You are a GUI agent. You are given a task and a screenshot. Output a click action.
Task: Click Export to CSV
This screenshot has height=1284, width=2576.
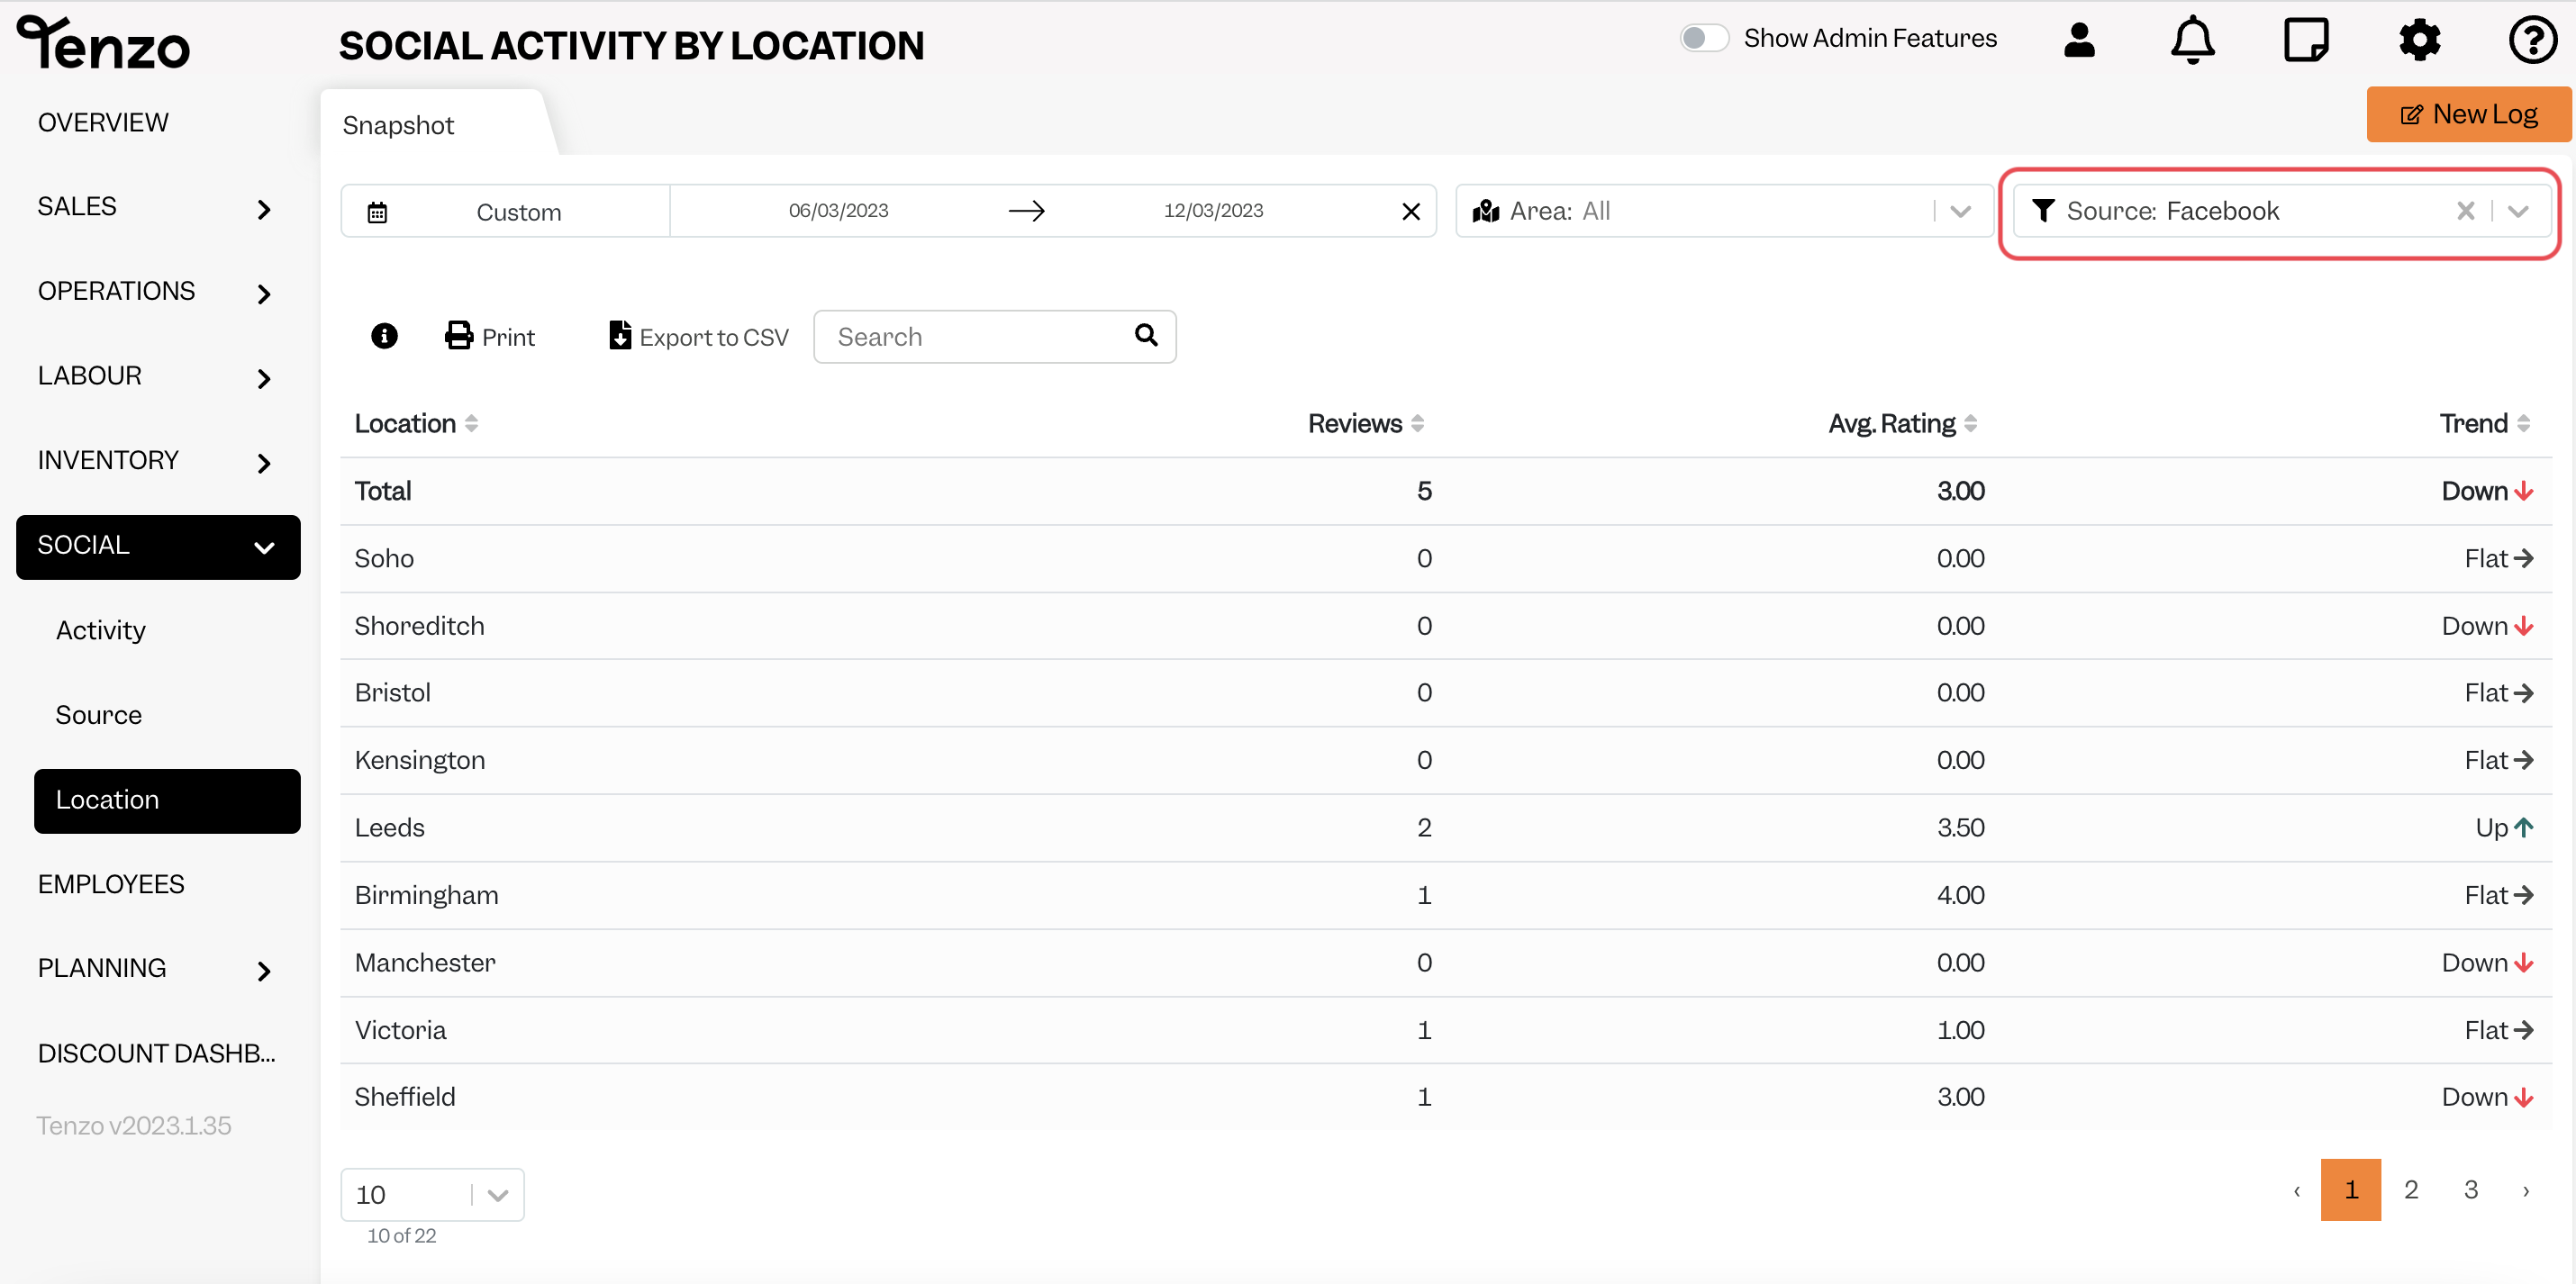[x=699, y=336]
